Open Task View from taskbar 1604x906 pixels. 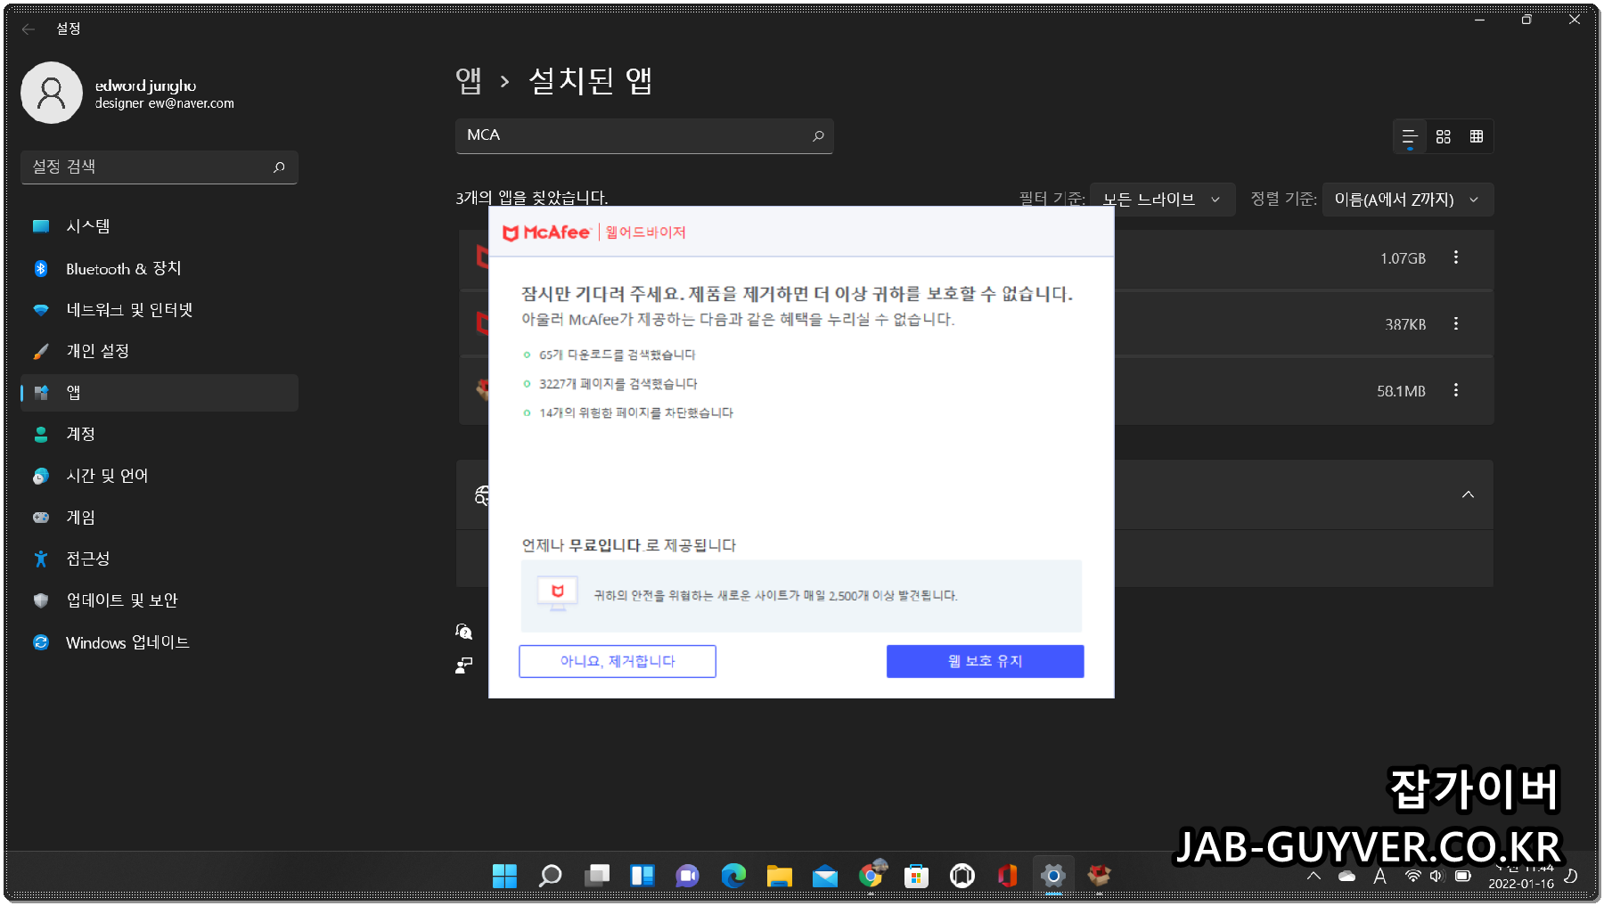596,876
